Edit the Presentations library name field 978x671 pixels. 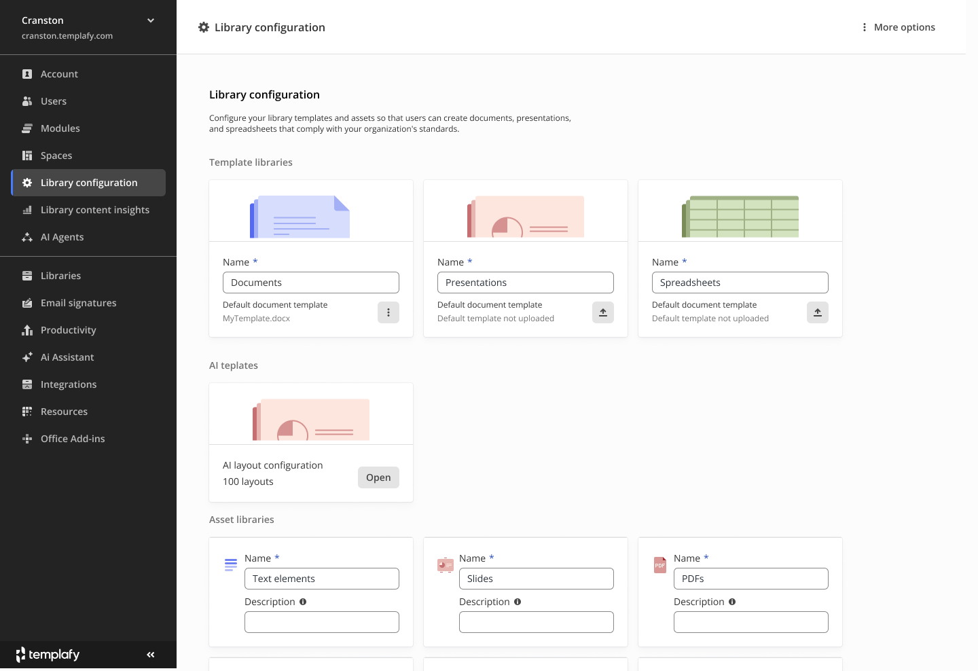pyautogui.click(x=526, y=283)
